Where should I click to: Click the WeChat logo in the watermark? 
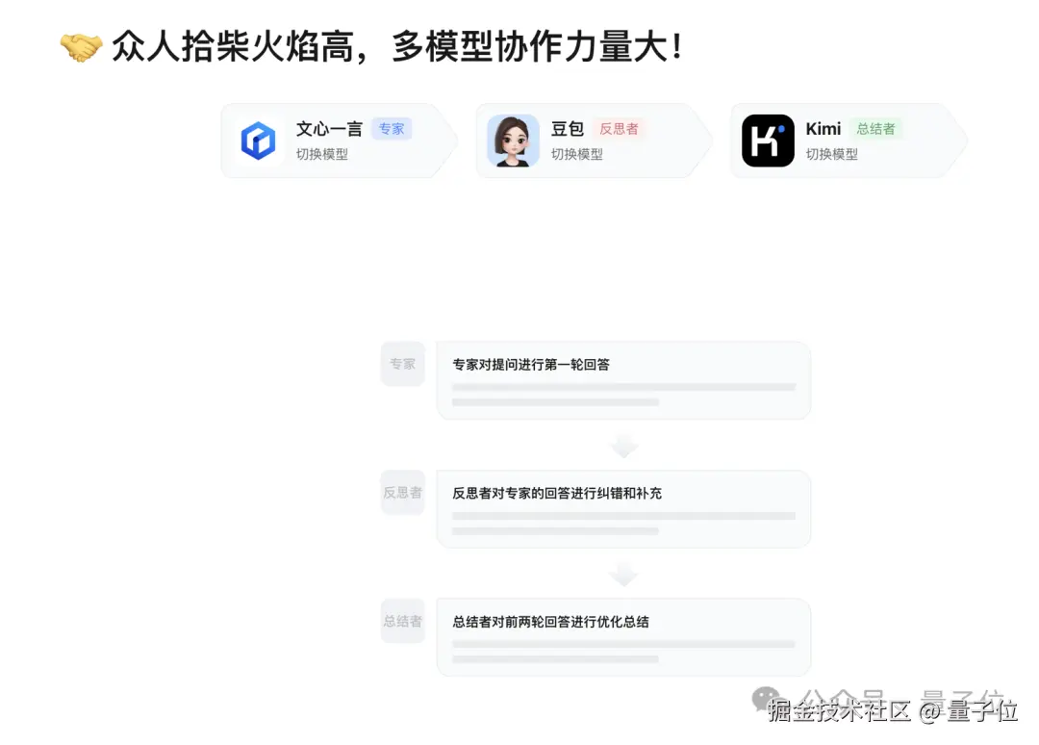(766, 699)
